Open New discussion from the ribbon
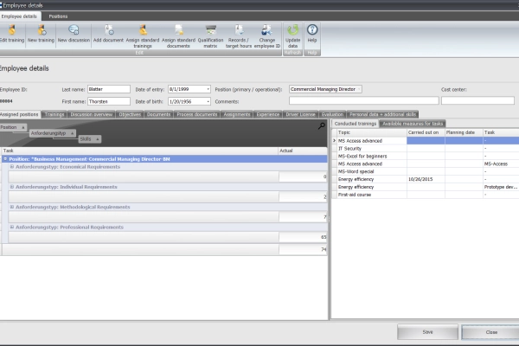The width and height of the screenshot is (519, 346). 74,31
